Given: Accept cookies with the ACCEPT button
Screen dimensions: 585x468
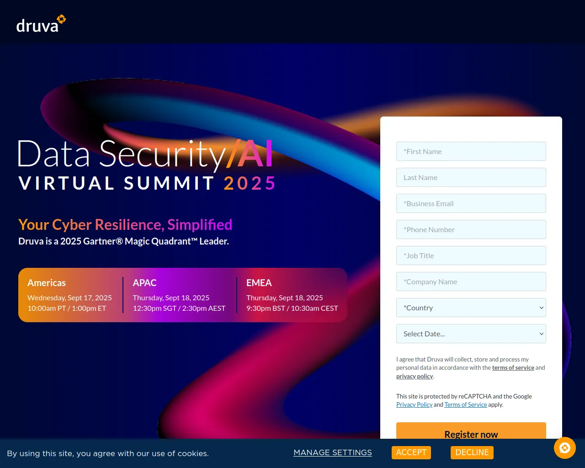Looking at the screenshot, I should point(411,452).
